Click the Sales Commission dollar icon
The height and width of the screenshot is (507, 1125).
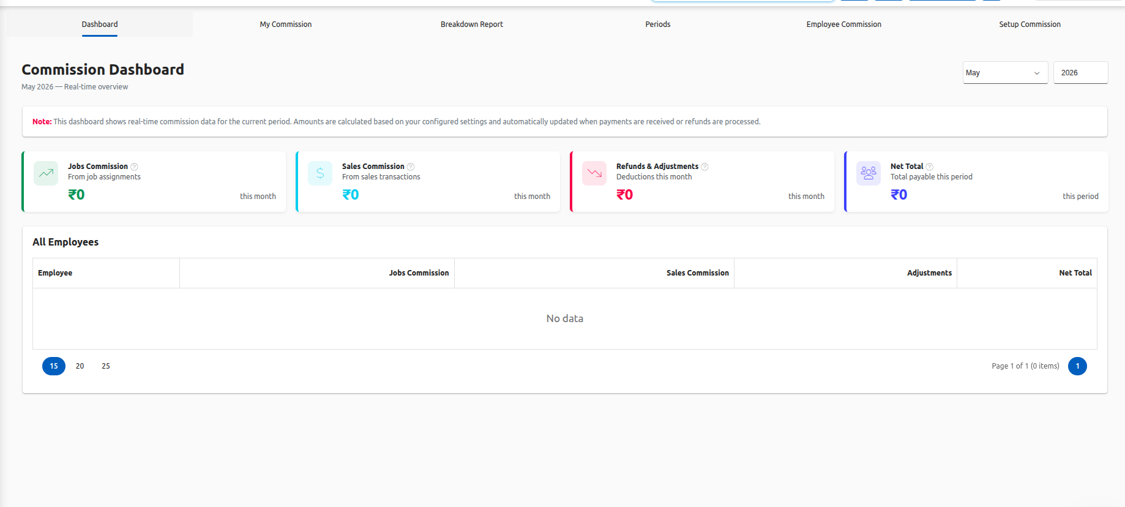pyautogui.click(x=320, y=173)
